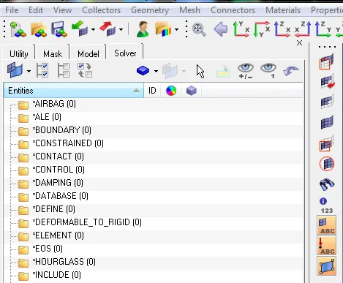Viewport: 343px width, 283px height.
Task: Click the Export red arrow icon
Action: [x=108, y=29]
